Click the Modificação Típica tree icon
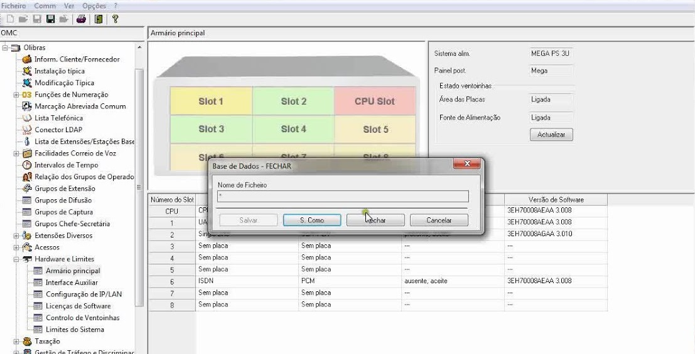 (x=27, y=83)
